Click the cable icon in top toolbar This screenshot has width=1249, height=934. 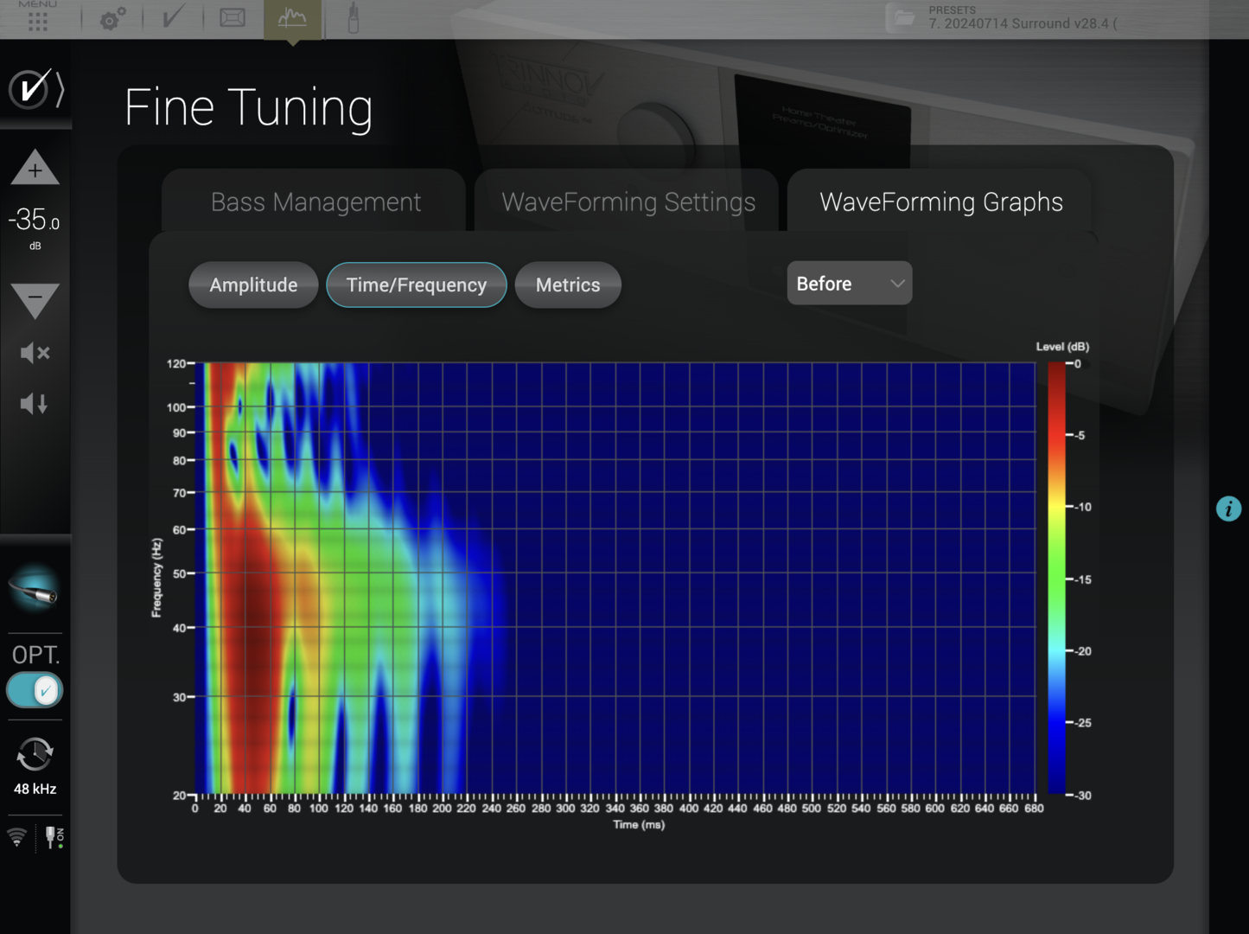353,19
